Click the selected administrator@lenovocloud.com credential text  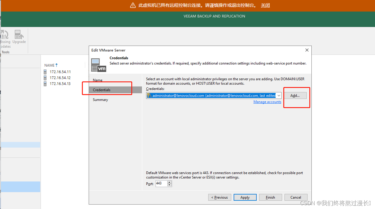[x=214, y=96]
